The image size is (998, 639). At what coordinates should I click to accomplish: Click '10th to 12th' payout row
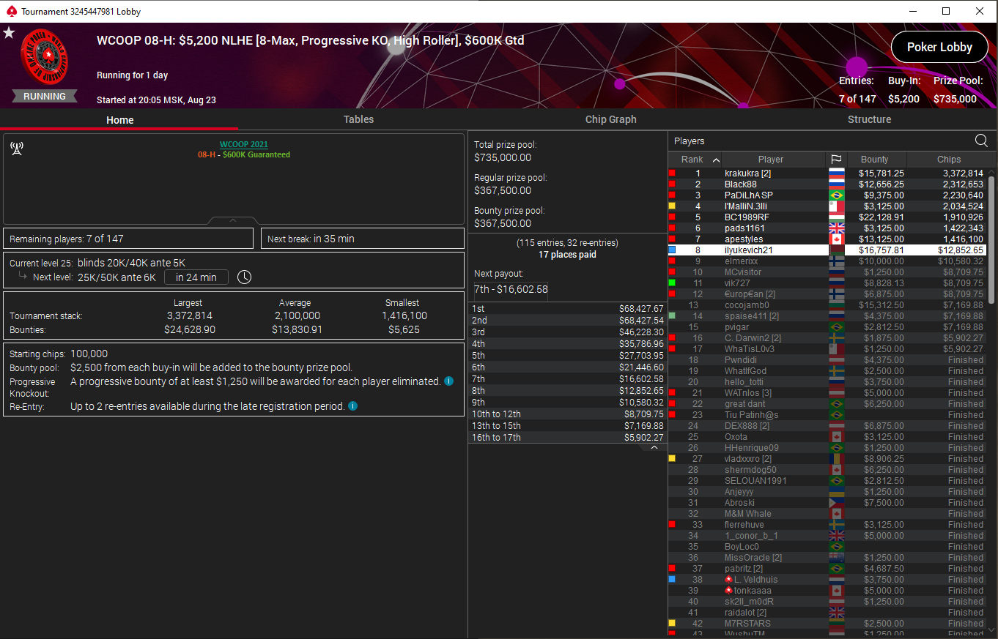click(568, 414)
